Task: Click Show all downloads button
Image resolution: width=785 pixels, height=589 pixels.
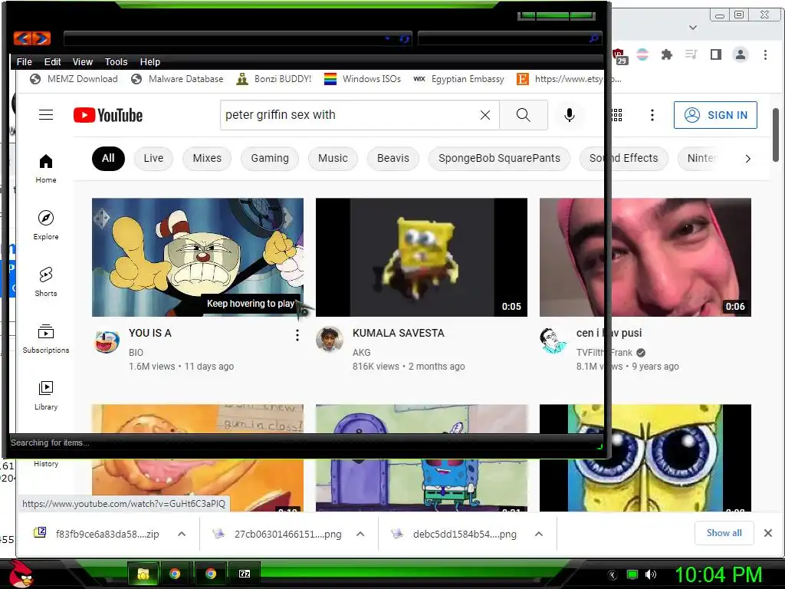Action: coord(724,533)
